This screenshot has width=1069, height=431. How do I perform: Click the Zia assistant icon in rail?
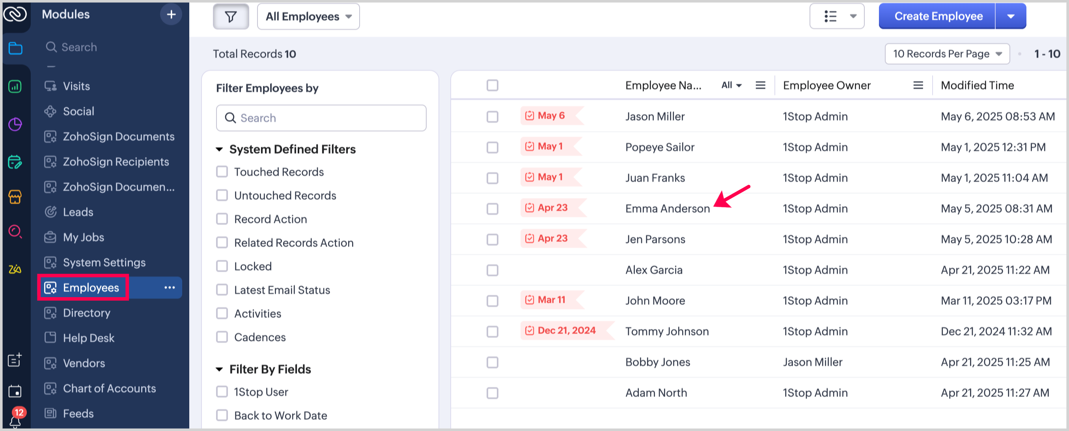[x=15, y=269]
